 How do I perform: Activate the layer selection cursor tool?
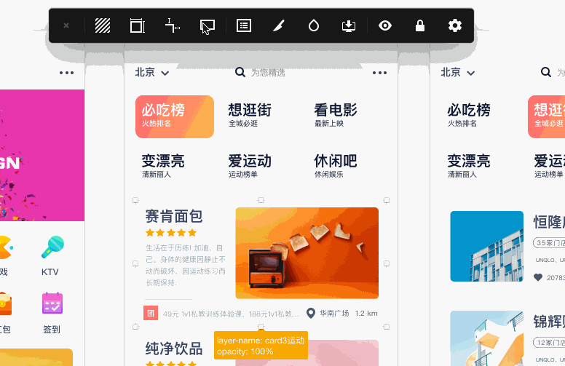pos(208,27)
